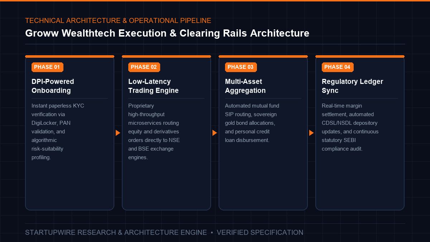
Task: Click the PHASE 01 orange badge
Action: tap(47, 67)
